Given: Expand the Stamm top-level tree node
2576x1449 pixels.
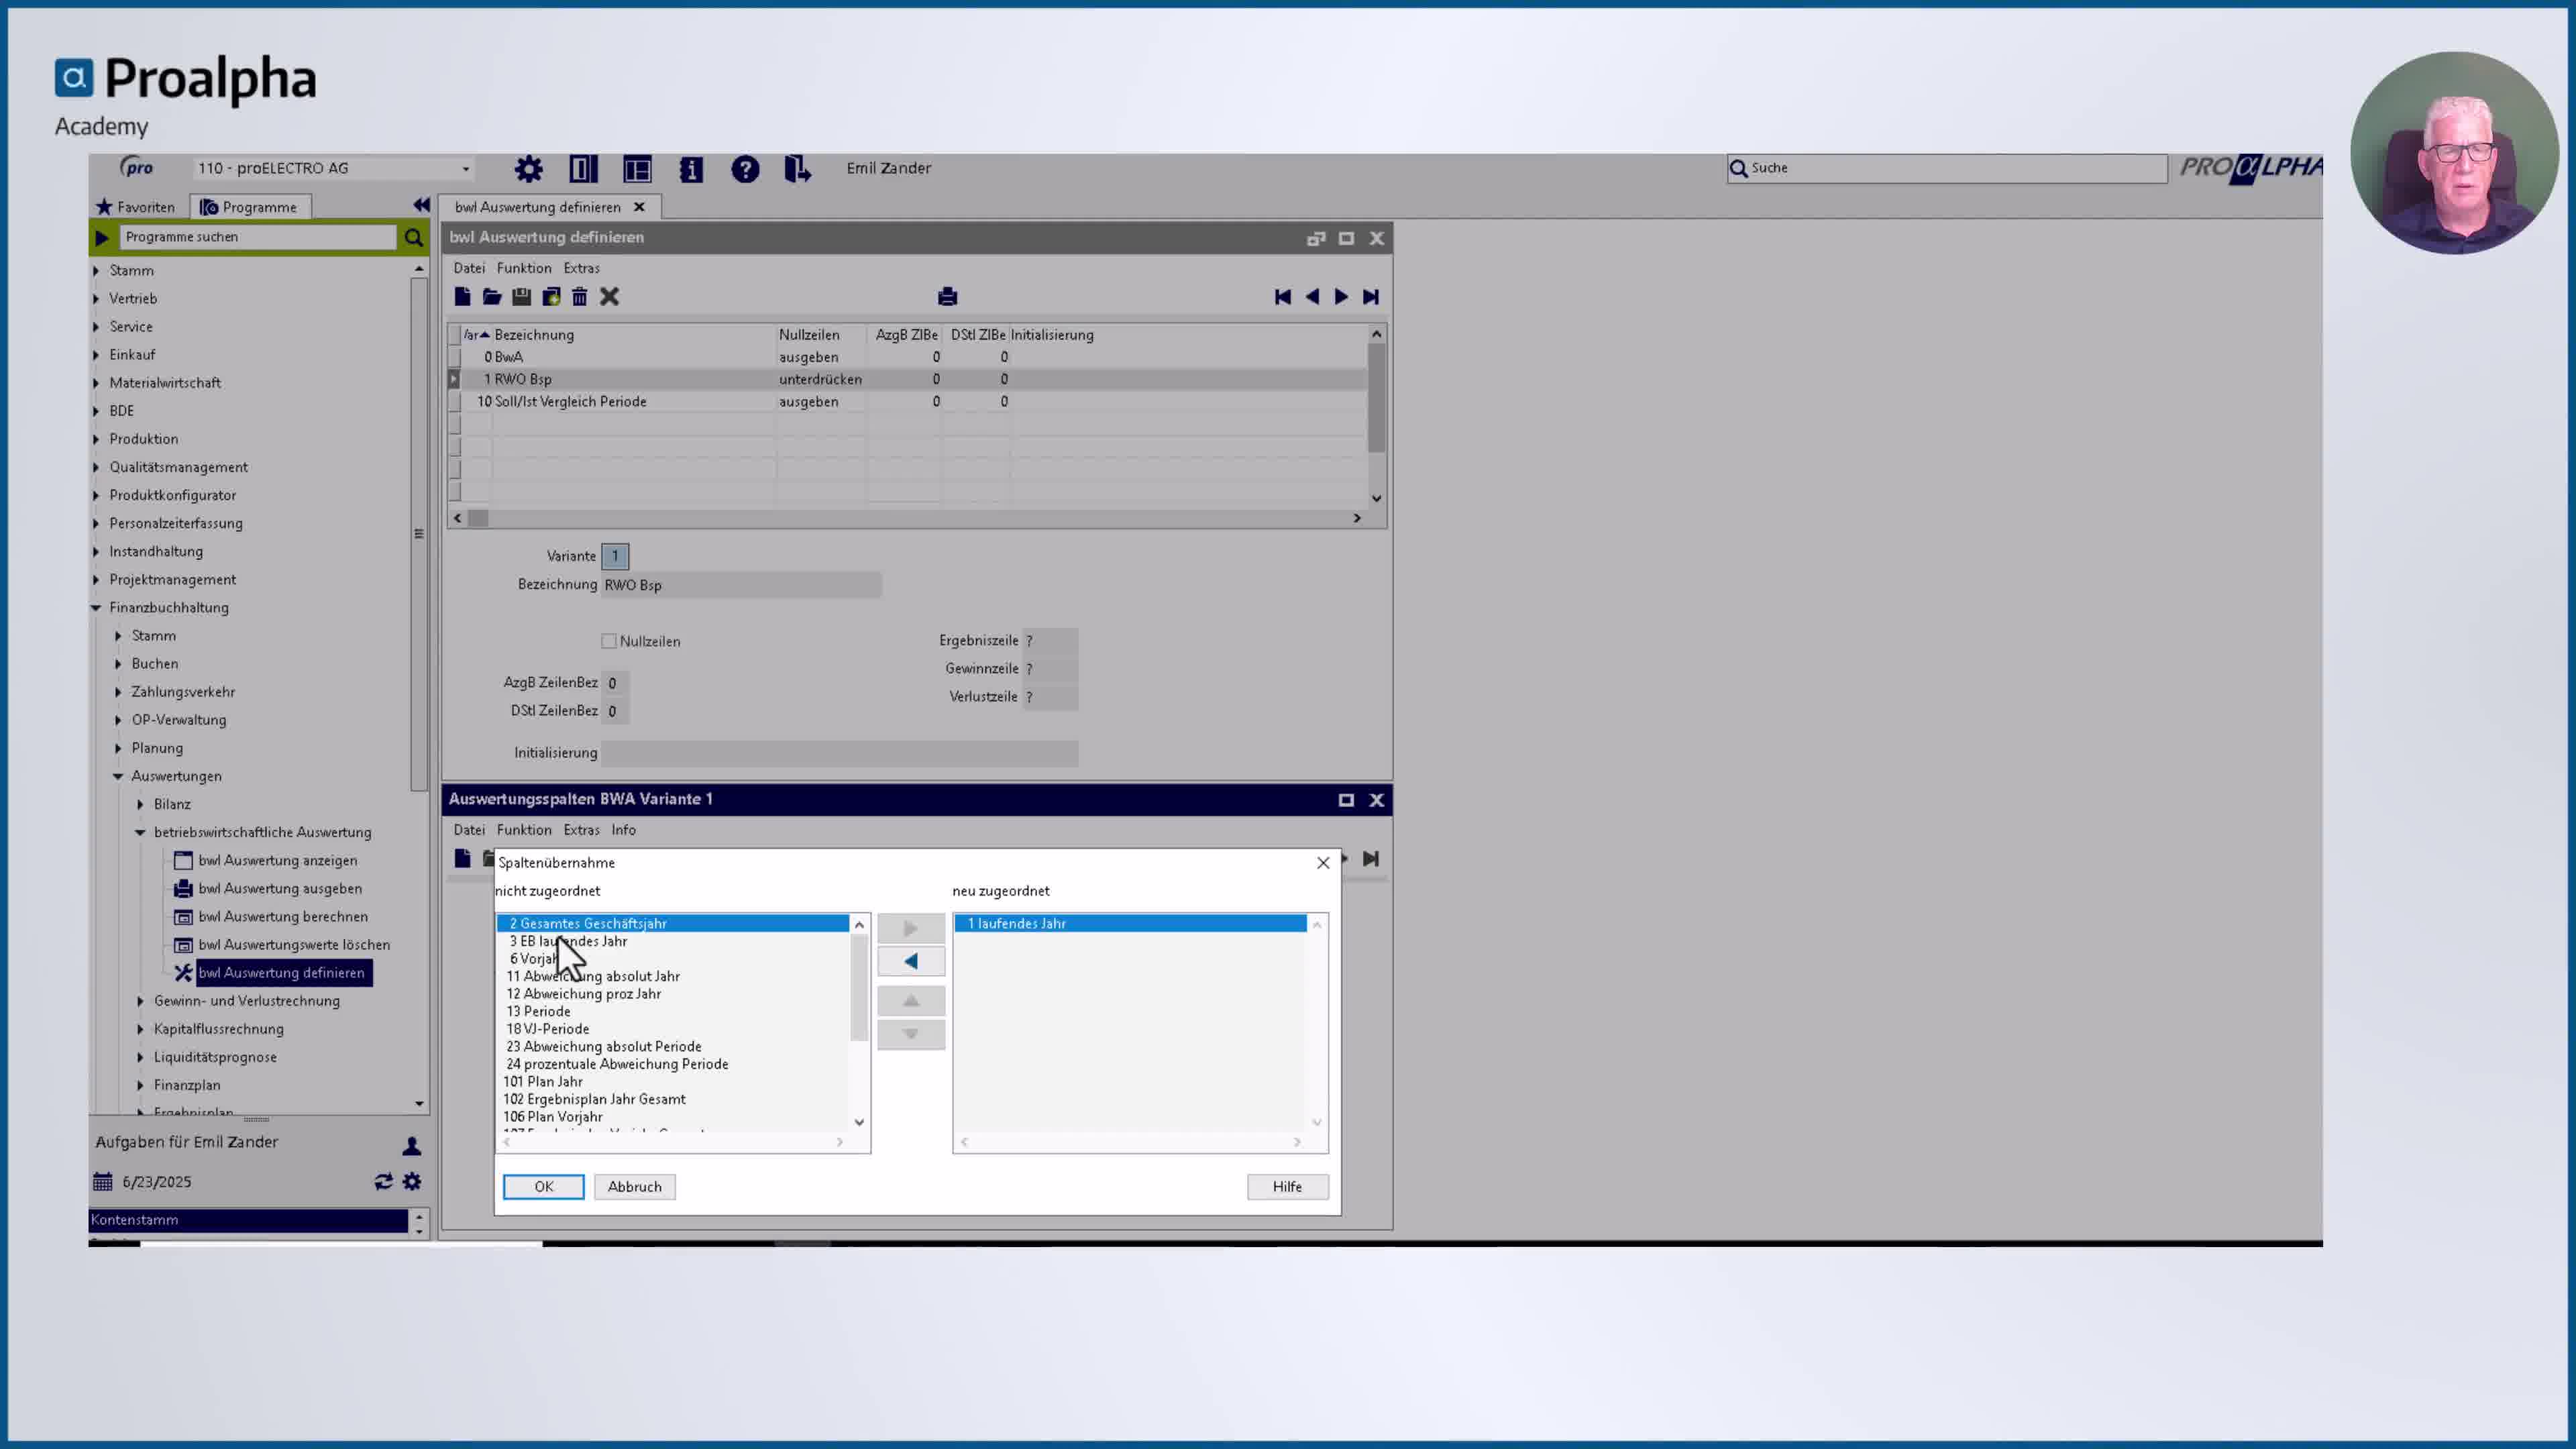Looking at the screenshot, I should coord(96,270).
